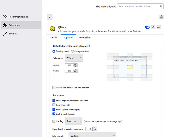Viewport: 183px width, 137px height.
Task: Click the Default dimensions and placement heading
Action: (x=72, y=46)
